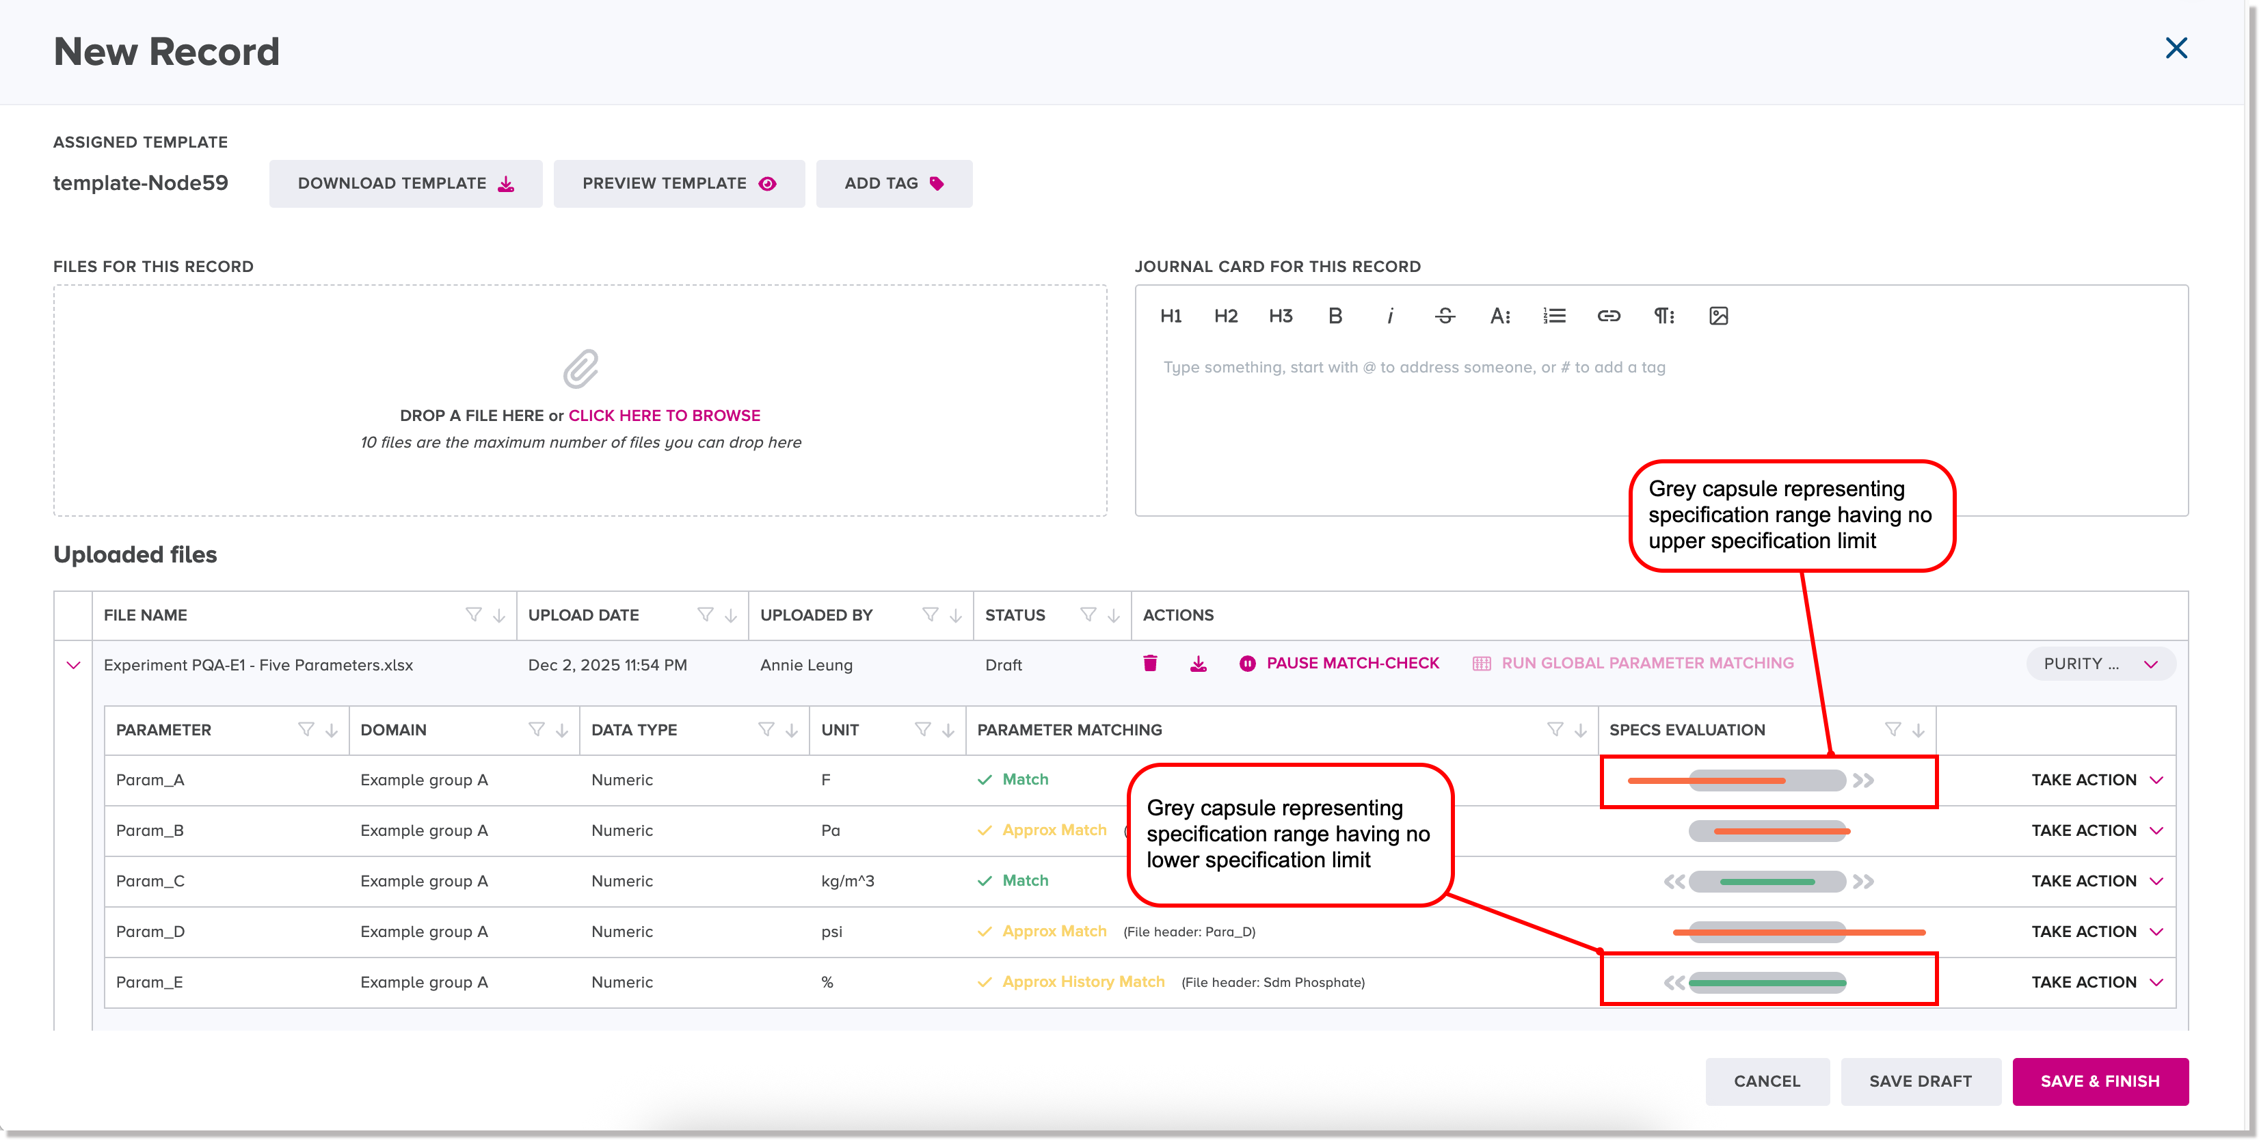This screenshot has width=2259, height=1140.
Task: Open the PURITY dropdown
Action: tap(2100, 664)
